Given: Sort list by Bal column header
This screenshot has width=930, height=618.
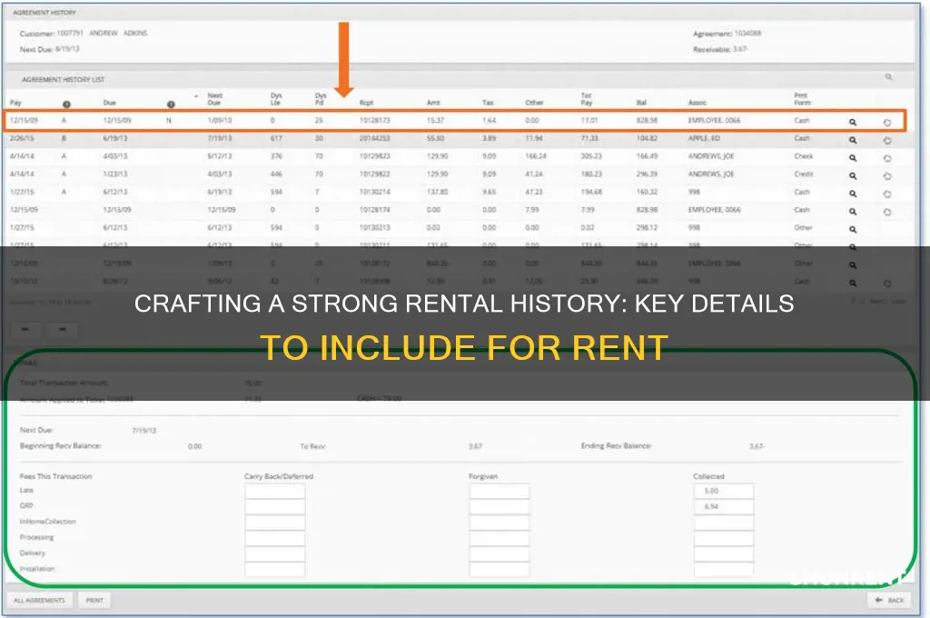Looking at the screenshot, I should (x=641, y=103).
